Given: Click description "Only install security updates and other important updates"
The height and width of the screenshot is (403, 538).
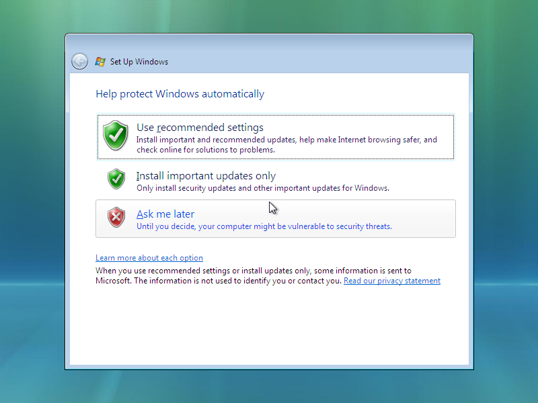Looking at the screenshot, I should pos(239,188).
